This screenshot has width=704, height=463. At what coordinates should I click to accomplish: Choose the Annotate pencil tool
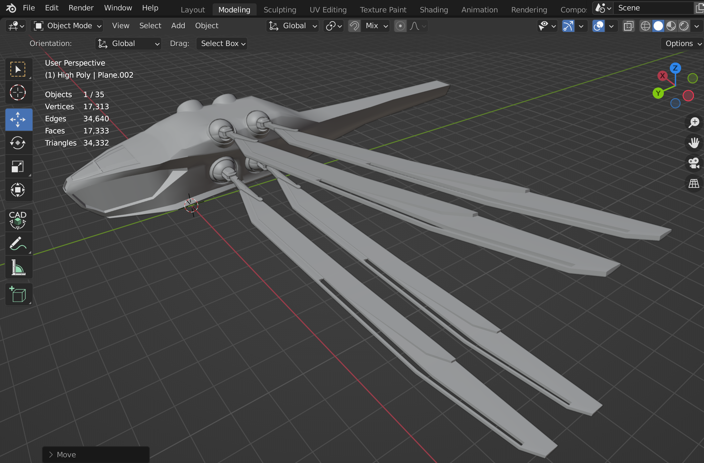tap(18, 244)
